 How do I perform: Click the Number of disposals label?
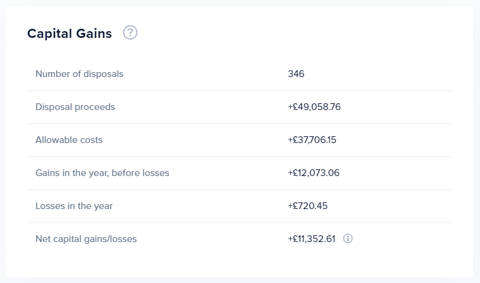[x=79, y=74]
